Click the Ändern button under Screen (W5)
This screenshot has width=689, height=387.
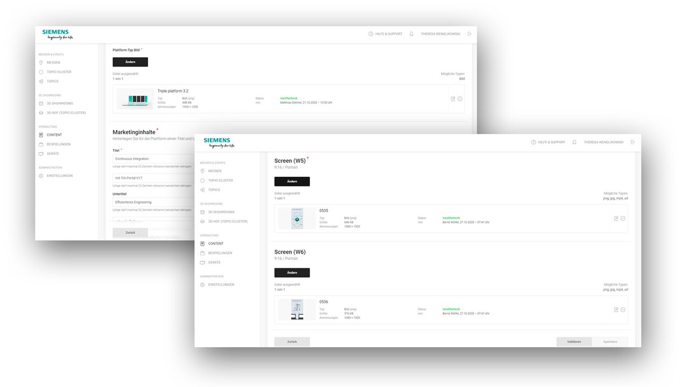292,181
